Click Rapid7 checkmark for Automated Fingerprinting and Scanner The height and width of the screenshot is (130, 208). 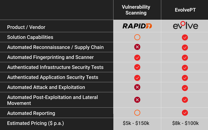137,57
